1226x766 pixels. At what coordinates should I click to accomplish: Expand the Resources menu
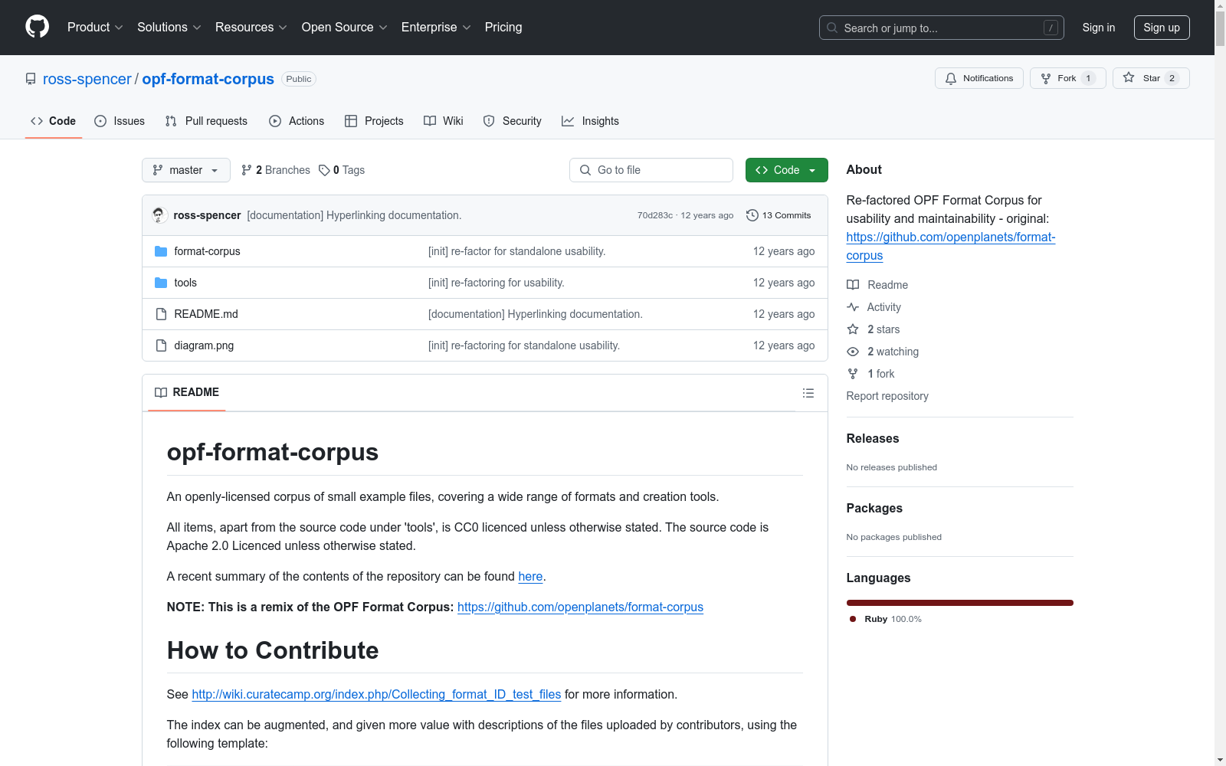point(251,28)
